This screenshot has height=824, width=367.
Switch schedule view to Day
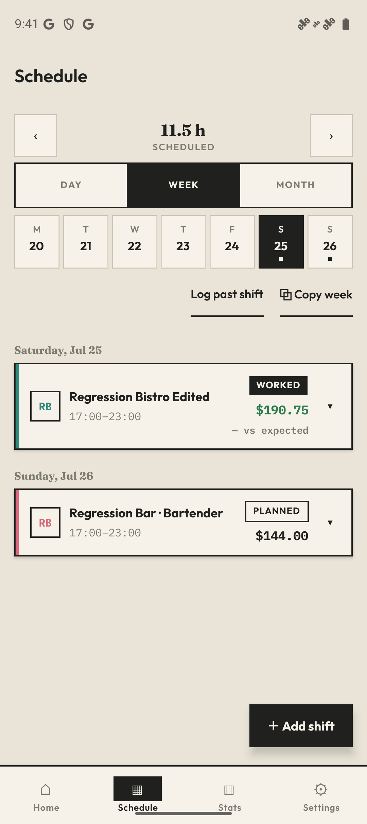click(71, 185)
